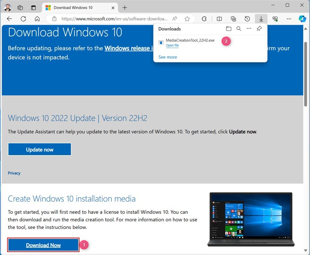Click Create Windows 10 installation media heading
The height and width of the screenshot is (255, 310).
coord(71,198)
